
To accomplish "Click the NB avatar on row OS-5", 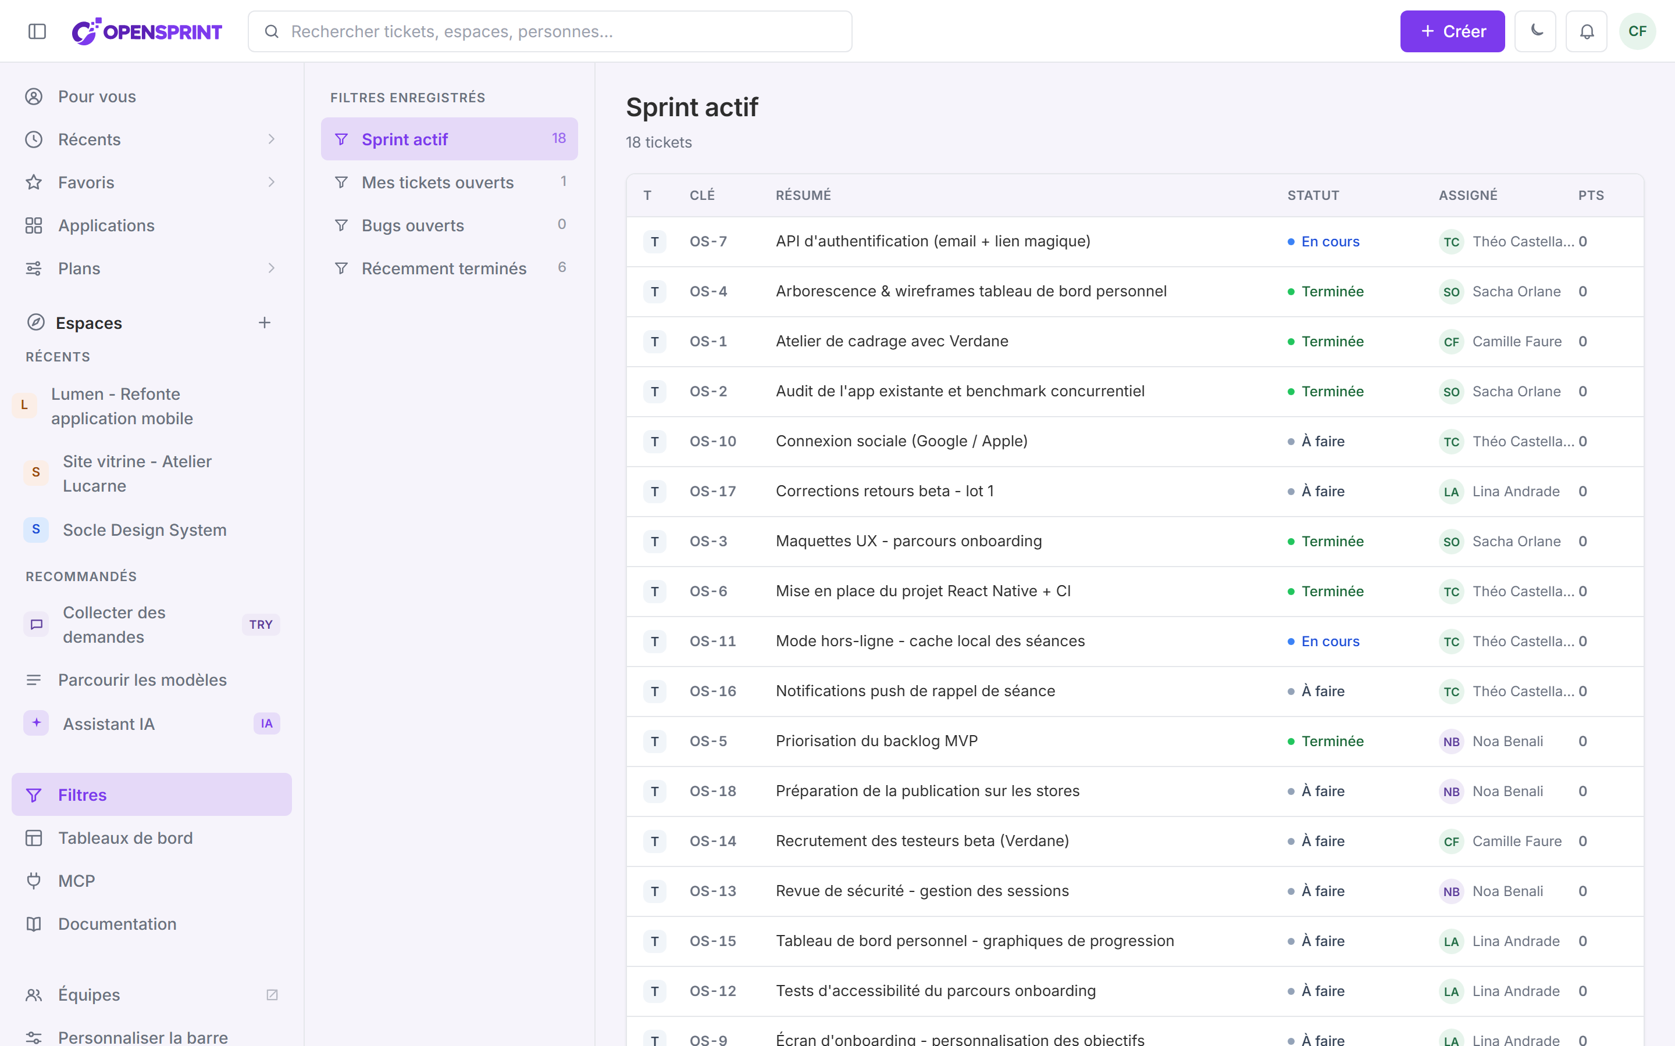I will (1452, 741).
